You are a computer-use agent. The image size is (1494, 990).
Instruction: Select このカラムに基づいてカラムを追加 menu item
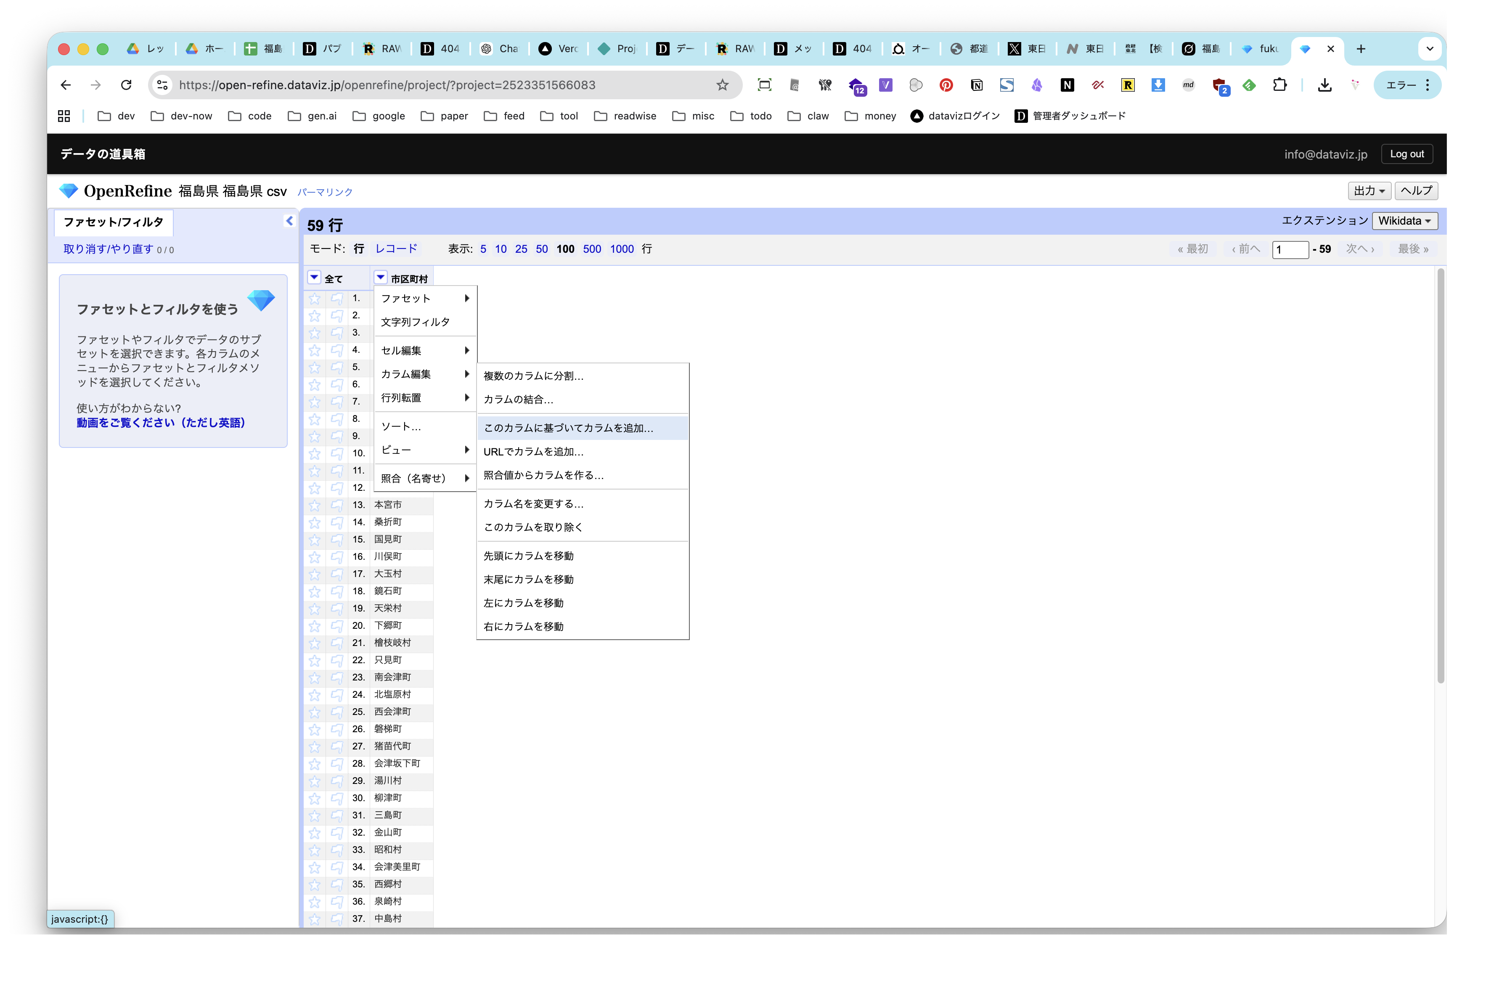click(x=568, y=428)
